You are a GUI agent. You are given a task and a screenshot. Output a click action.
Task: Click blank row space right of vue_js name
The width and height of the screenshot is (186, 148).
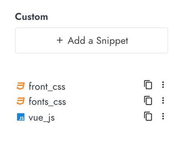pos(99,117)
